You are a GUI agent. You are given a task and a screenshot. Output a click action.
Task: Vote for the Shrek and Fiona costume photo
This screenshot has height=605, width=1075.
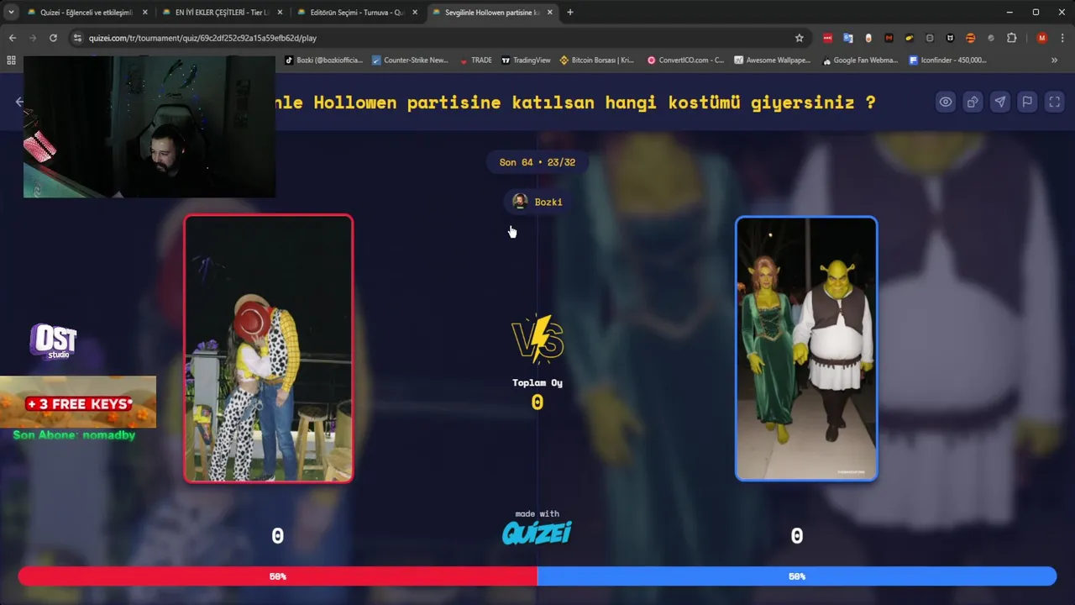coord(806,349)
